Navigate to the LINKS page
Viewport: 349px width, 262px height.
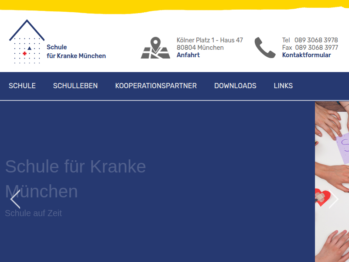point(283,86)
